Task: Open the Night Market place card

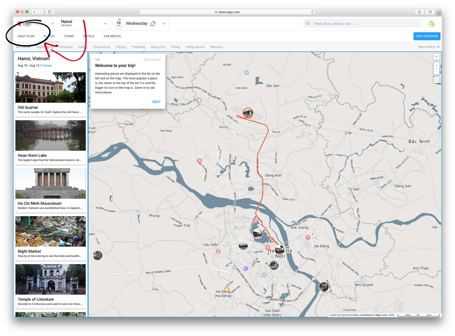Action: [x=51, y=238]
